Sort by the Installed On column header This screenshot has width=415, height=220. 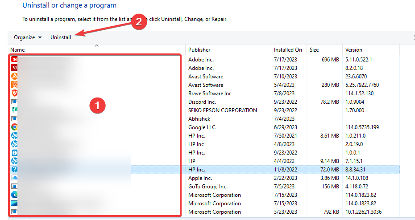point(288,49)
